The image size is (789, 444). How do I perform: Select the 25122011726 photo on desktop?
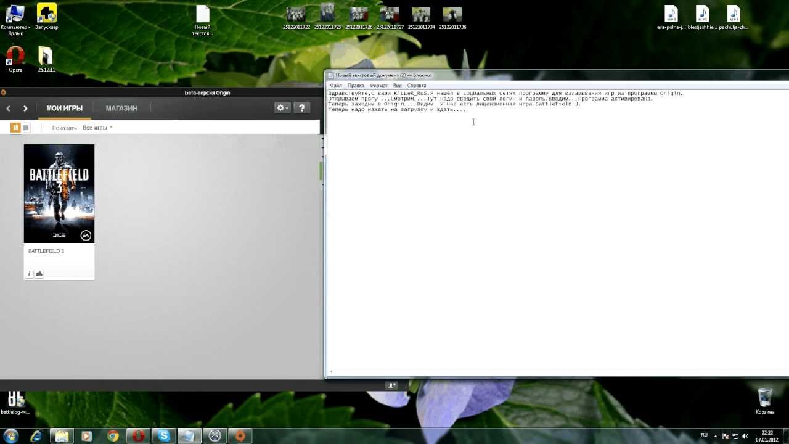tap(359, 18)
